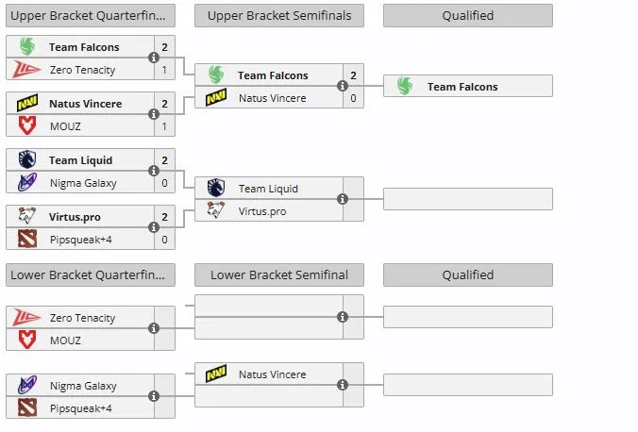Show match info for Virtus.pro vs Pipsqueak+4
The height and width of the screenshot is (432, 638).
click(154, 227)
